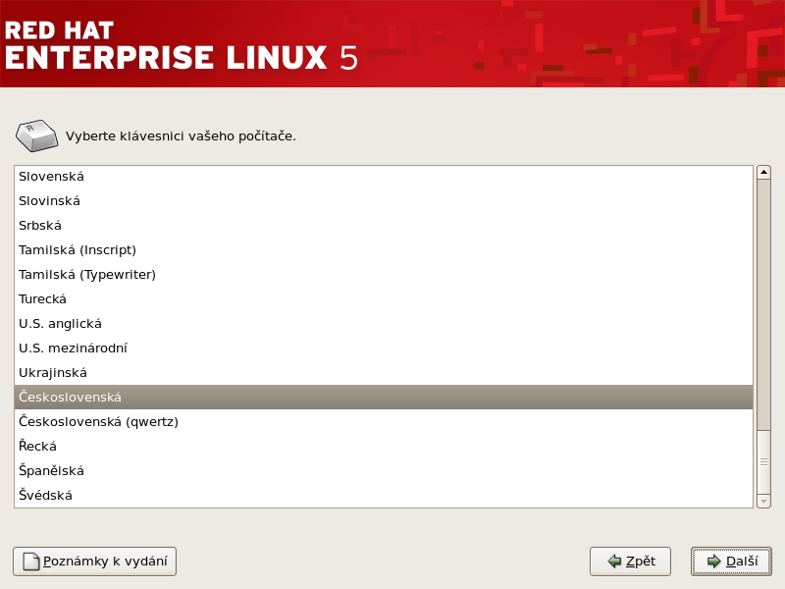Screen dimensions: 785x589
Task: Go back with the Zpět button
Action: [x=630, y=562]
